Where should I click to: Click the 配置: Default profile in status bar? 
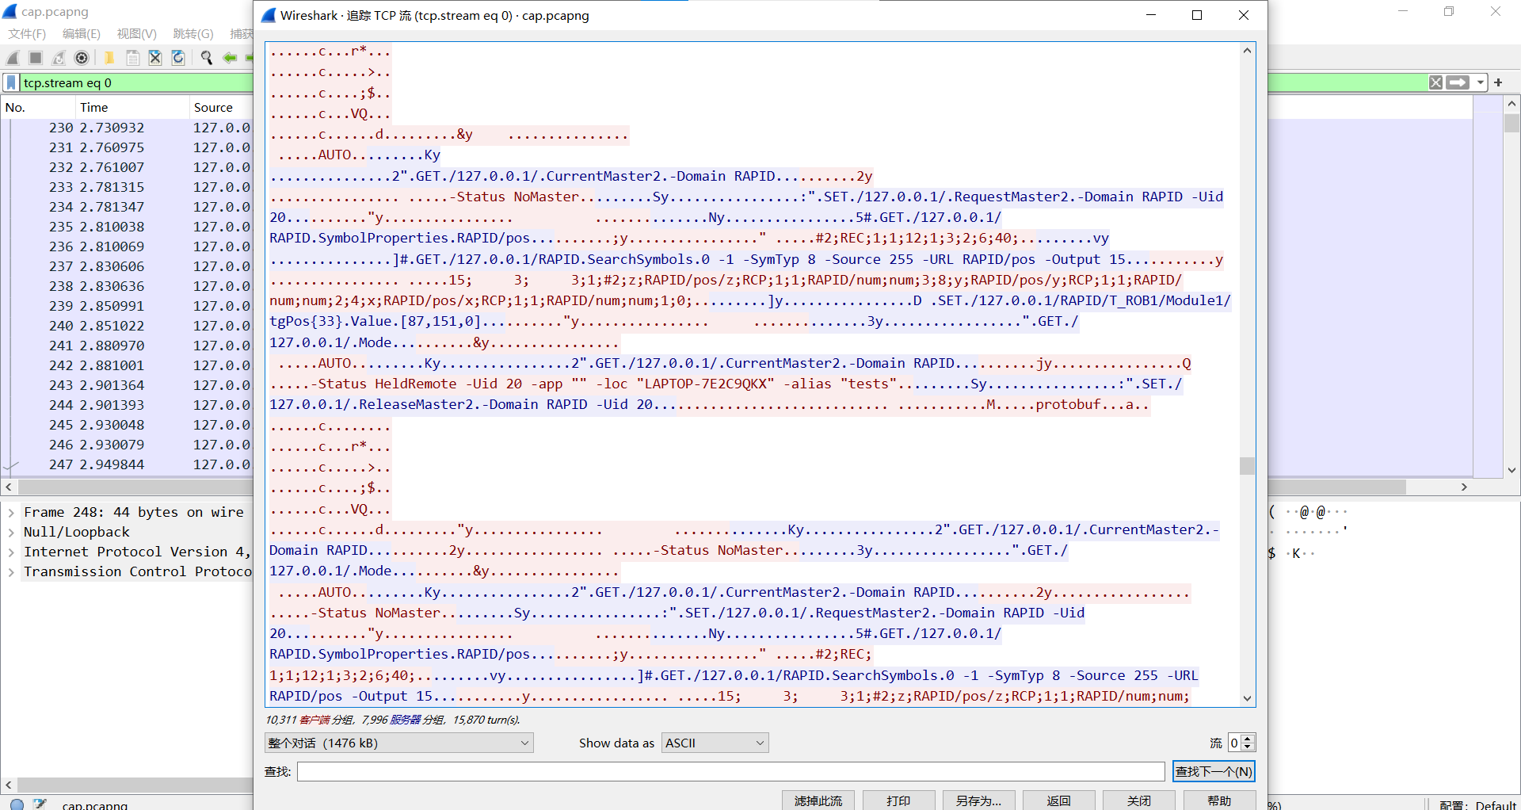pyautogui.click(x=1477, y=804)
